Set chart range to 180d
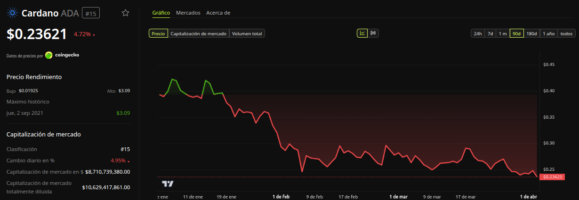This screenshot has width=579, height=200. (x=532, y=33)
